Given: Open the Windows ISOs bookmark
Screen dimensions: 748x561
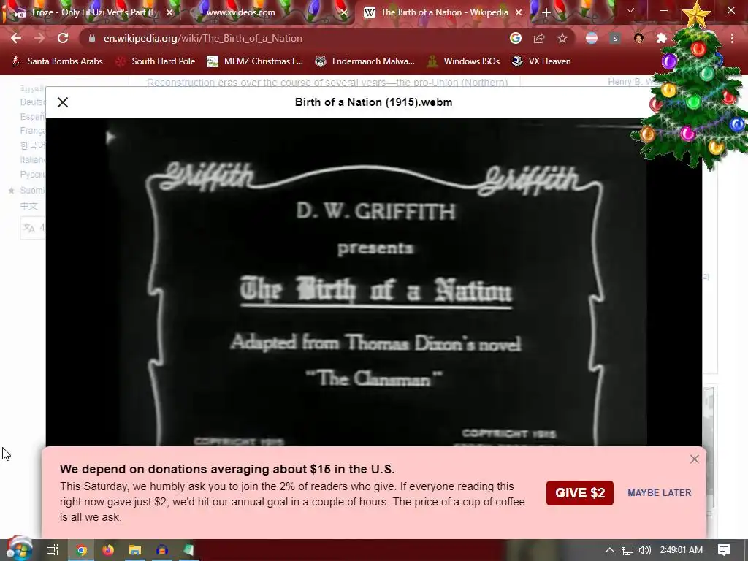Looking at the screenshot, I should pos(464,61).
